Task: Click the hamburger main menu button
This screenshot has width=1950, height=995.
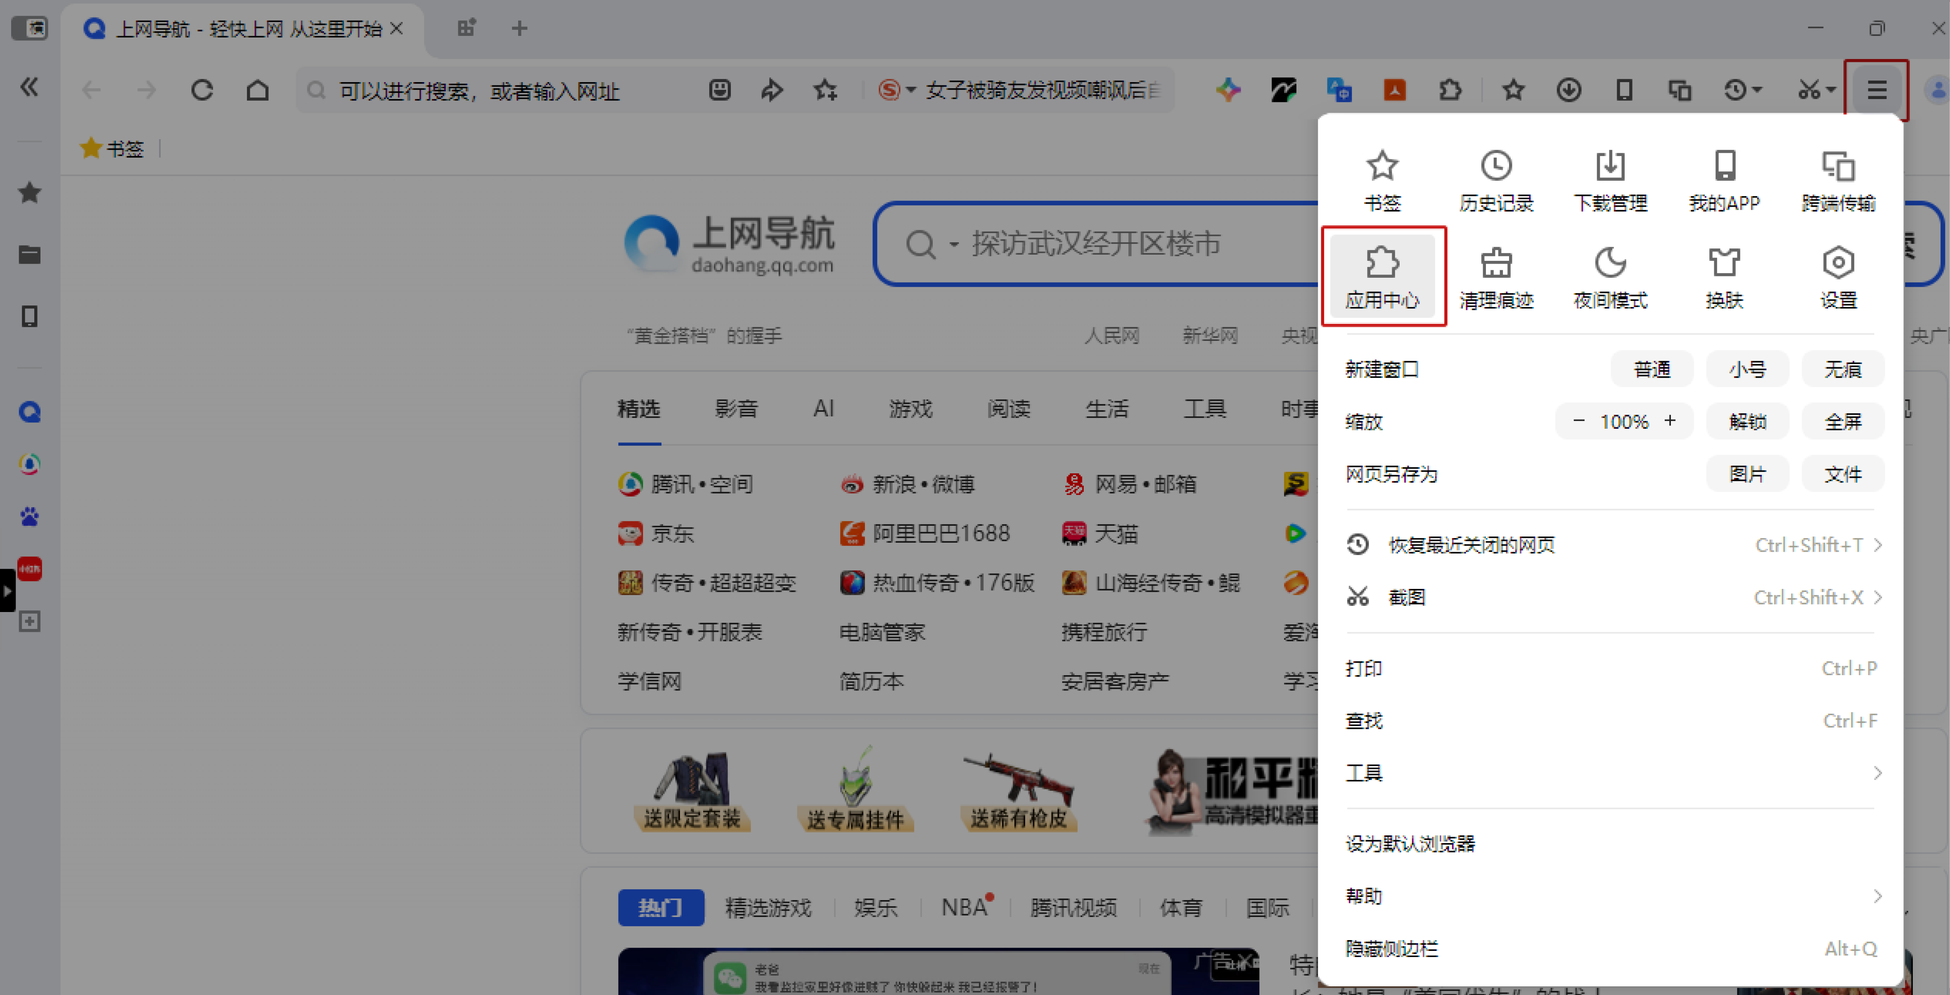Action: 1877,91
